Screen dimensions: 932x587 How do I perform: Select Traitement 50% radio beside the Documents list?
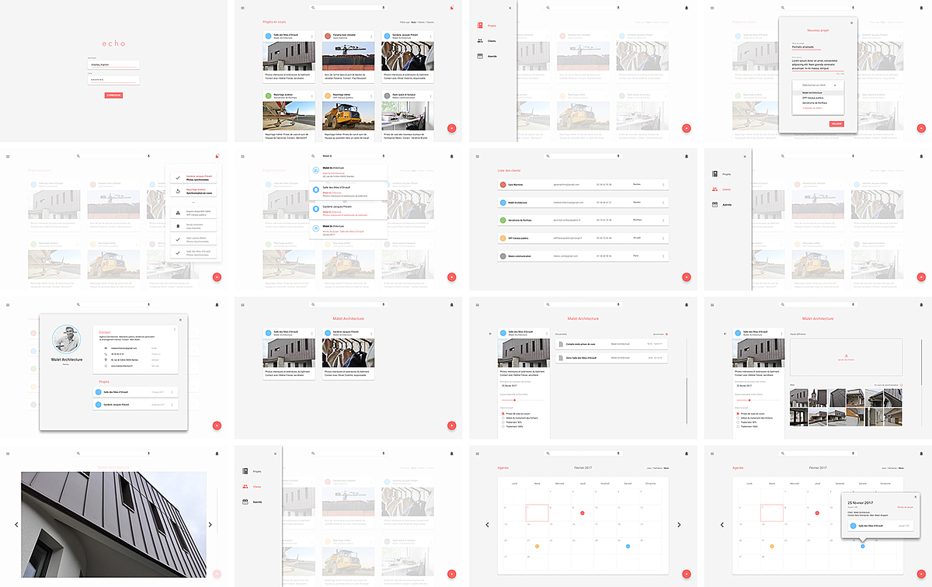pyautogui.click(x=503, y=422)
